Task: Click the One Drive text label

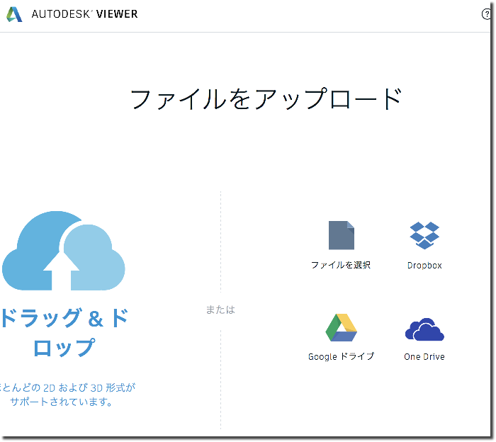Action: click(x=424, y=356)
